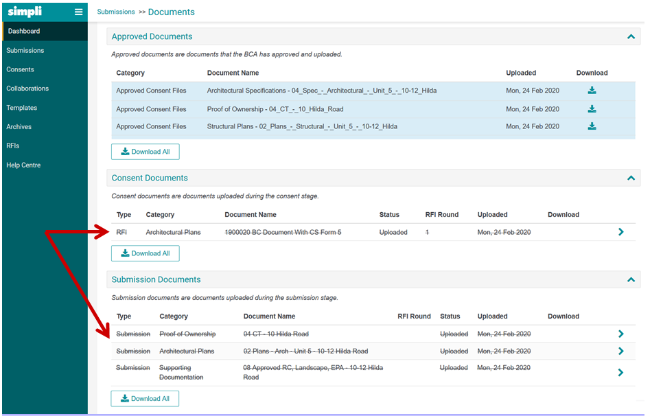Collapse the Approved Documents section

coord(631,37)
